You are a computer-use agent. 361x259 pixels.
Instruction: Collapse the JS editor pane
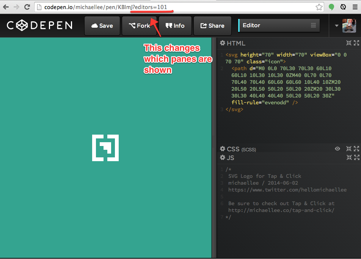(349, 157)
